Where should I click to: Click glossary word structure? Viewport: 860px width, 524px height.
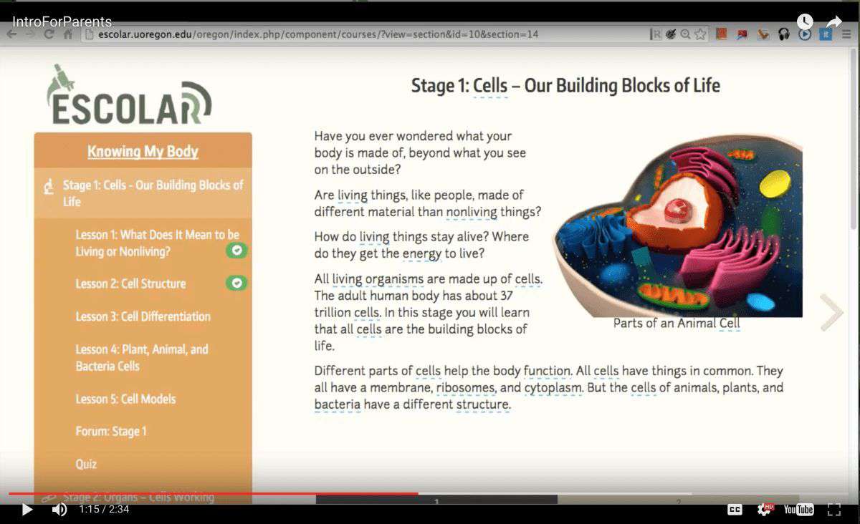click(x=482, y=404)
